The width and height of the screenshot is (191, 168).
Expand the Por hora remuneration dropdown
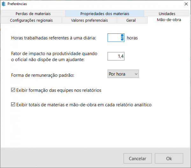tap(123, 74)
